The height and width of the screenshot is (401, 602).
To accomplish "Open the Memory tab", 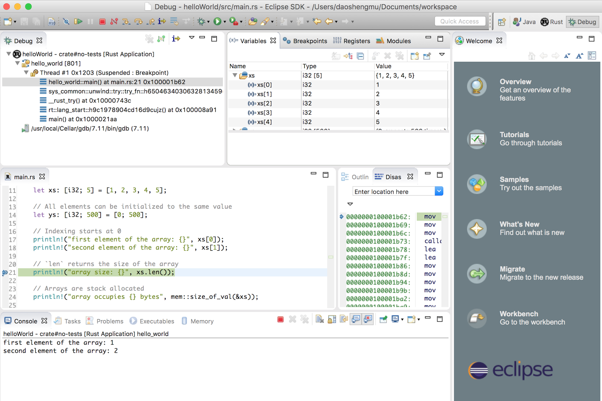I will 198,321.
